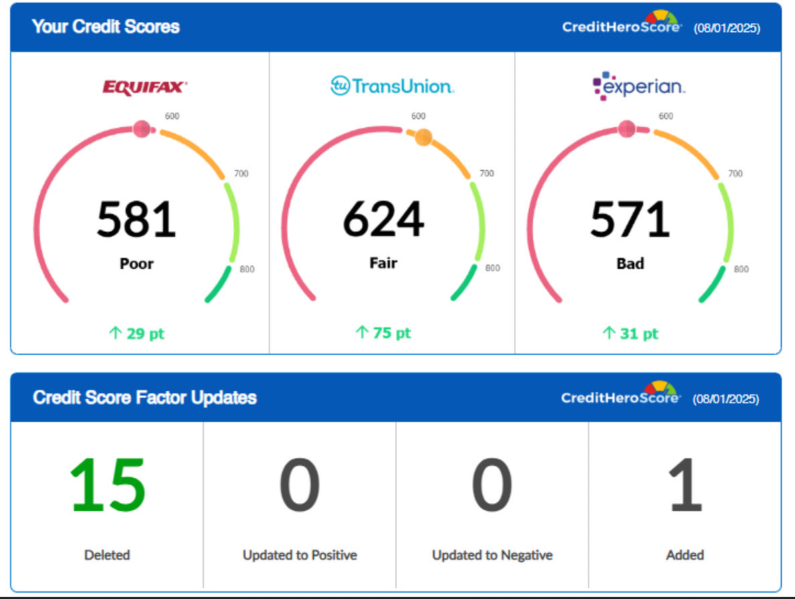Click the Equifax logo
795x599 pixels.
coord(145,87)
